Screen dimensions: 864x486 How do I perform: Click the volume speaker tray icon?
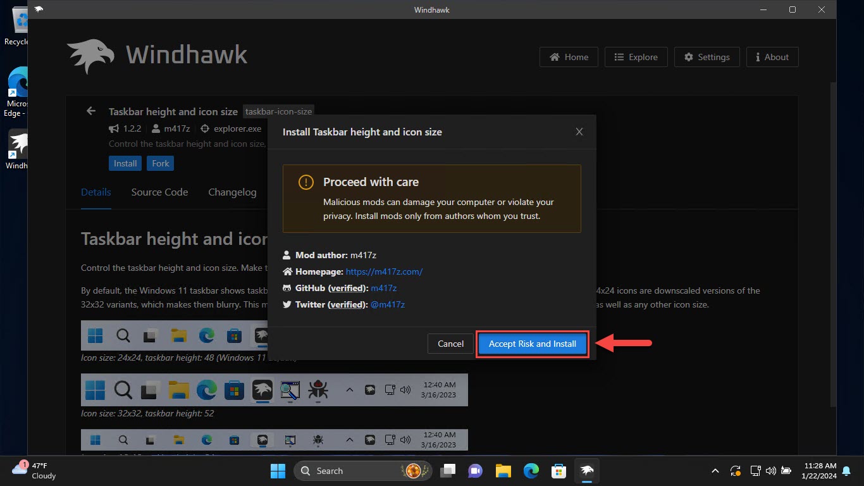coord(770,471)
